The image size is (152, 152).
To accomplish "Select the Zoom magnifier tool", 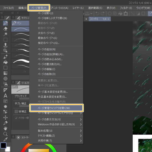I will pos(6,134).
